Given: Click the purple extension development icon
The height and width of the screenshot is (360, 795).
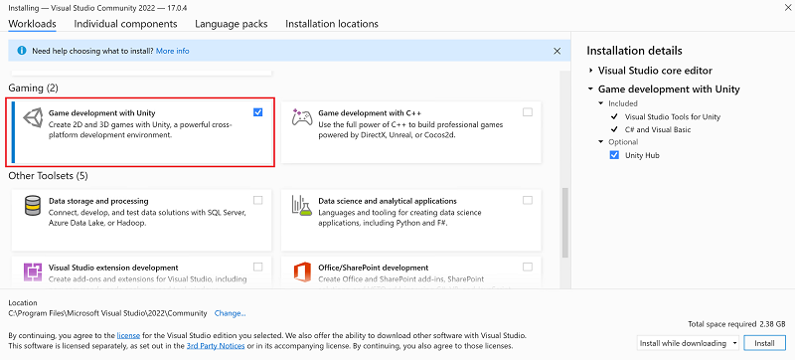Looking at the screenshot, I should tap(33, 271).
